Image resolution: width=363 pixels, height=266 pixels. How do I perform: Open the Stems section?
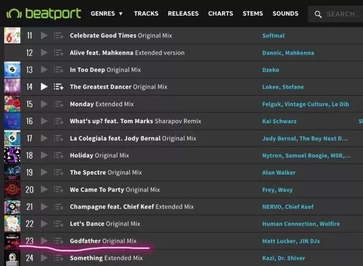[253, 14]
